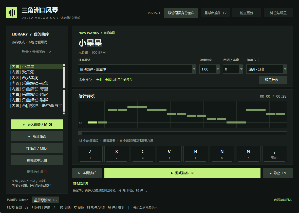This screenshot has width=299, height=213.
Task: Click the N key tile for note 6
Action: [x=222, y=154]
